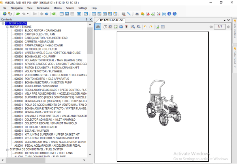This screenshot has width=237, height=164.
Task: Collapse the MOTOR / ENGINE tree group
Action: (7, 27)
